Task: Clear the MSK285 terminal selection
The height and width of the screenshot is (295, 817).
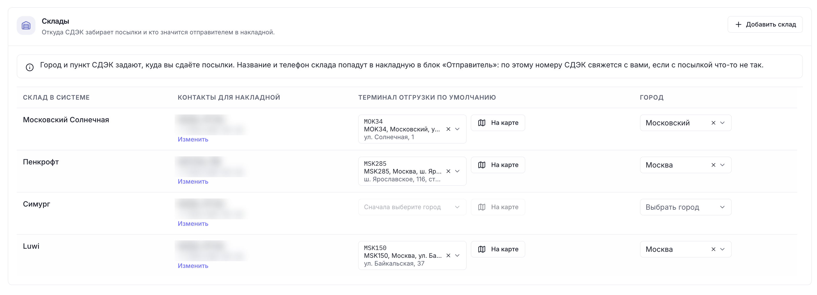Action: pyautogui.click(x=448, y=171)
